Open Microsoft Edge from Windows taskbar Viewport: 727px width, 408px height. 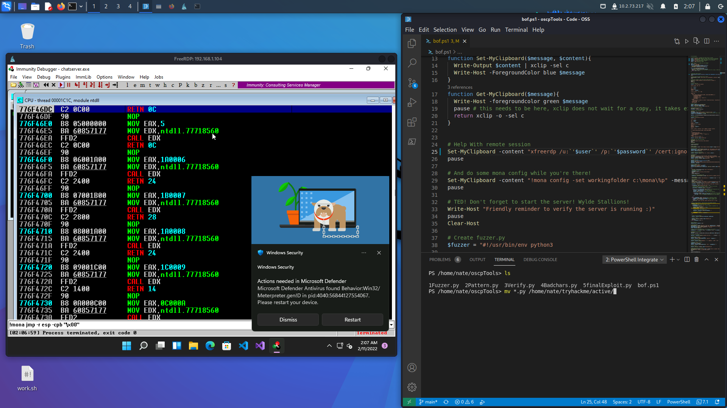point(210,346)
